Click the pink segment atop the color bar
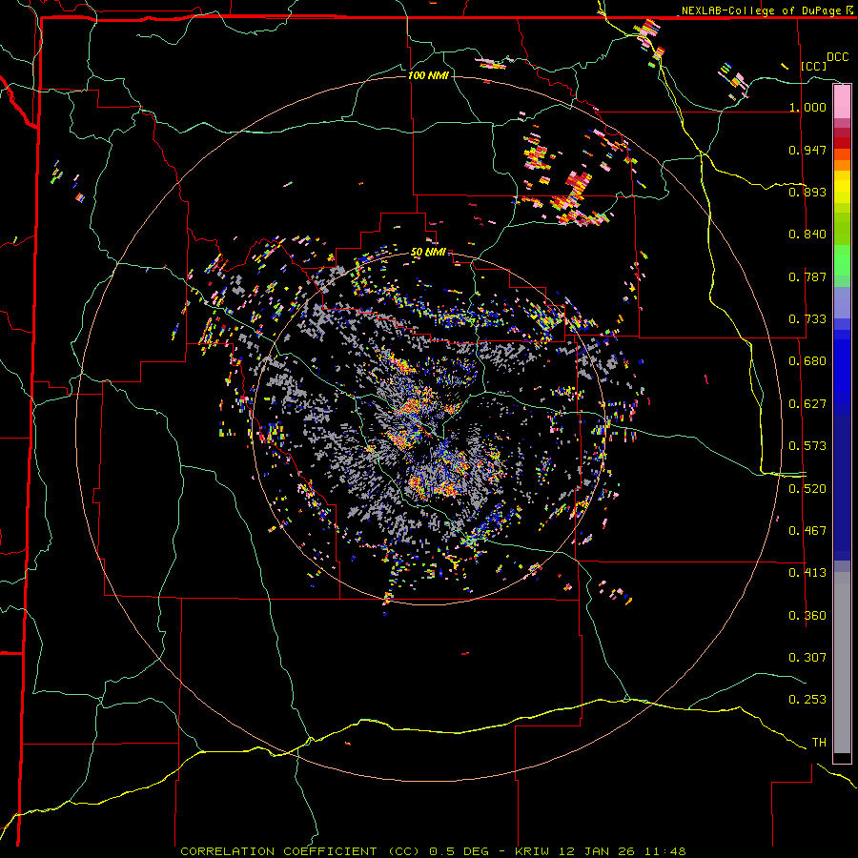858x858 pixels. (x=842, y=101)
